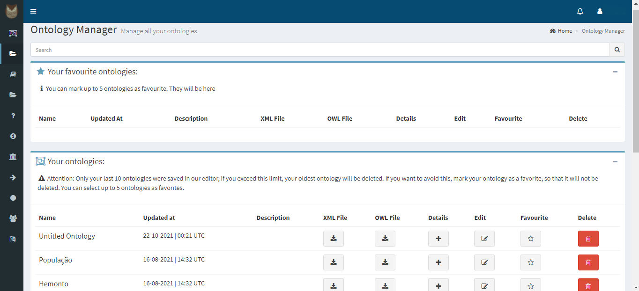639x291 pixels.
Task: Click the hamburger menu toggle in header
Action: click(x=33, y=11)
